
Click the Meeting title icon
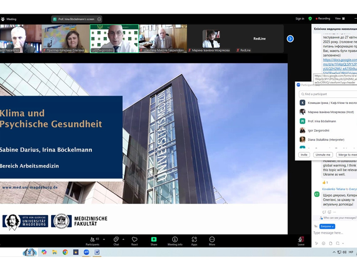click(x=3, y=19)
